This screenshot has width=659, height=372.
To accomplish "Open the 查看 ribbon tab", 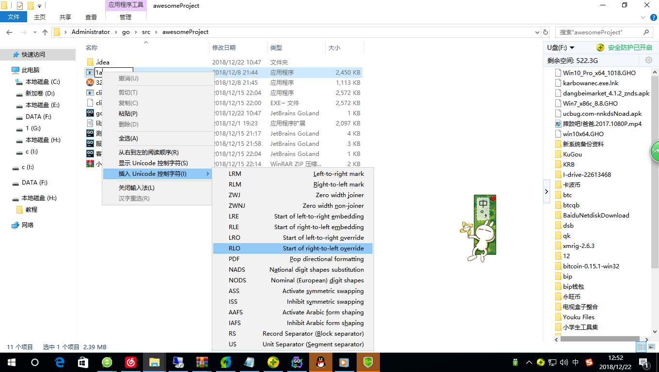I will click(x=91, y=17).
